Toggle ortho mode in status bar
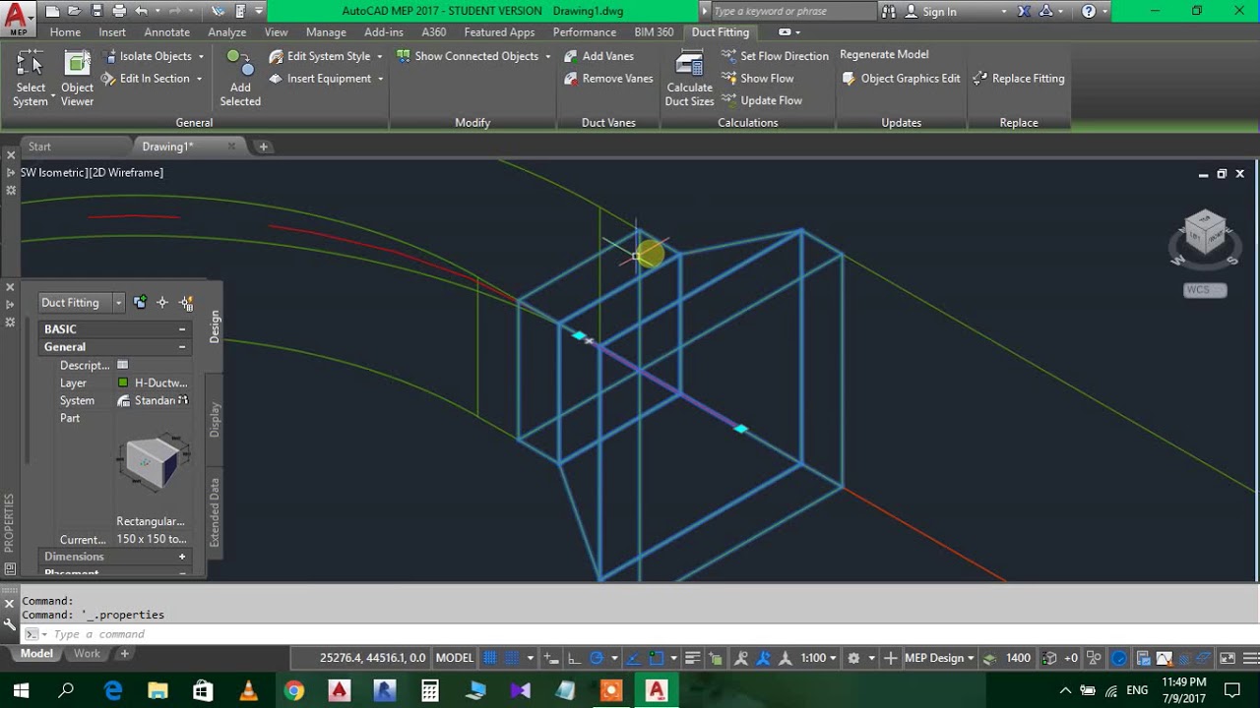This screenshot has height=708, width=1260. [574, 658]
